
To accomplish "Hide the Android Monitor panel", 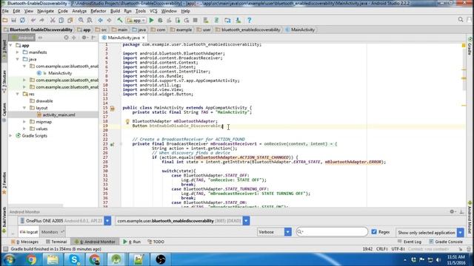I will [x=461, y=212].
